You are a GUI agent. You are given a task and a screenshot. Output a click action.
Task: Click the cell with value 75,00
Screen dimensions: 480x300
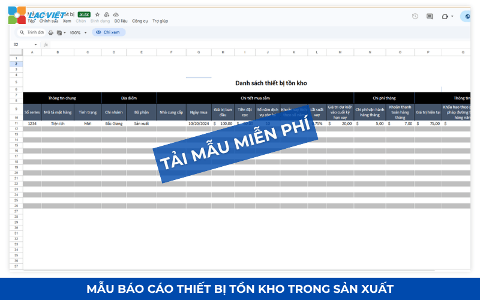[x=428, y=124]
